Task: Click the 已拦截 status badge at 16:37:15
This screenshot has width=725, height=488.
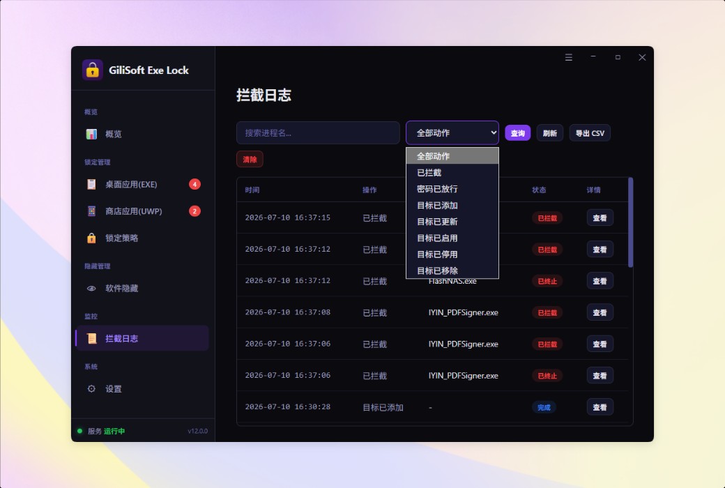Action: pyautogui.click(x=547, y=218)
